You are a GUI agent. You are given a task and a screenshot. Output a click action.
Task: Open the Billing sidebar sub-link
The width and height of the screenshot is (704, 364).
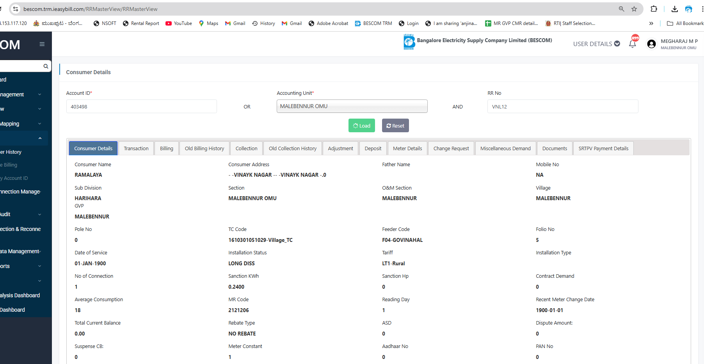tap(9, 165)
